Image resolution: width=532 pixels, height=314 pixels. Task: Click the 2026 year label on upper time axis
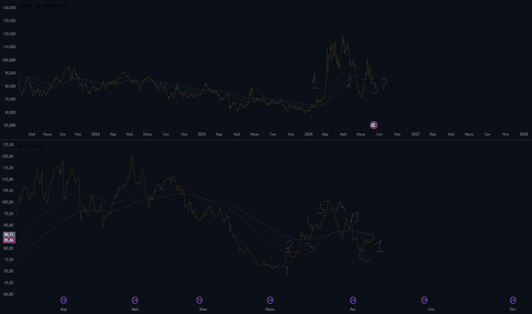(308, 134)
